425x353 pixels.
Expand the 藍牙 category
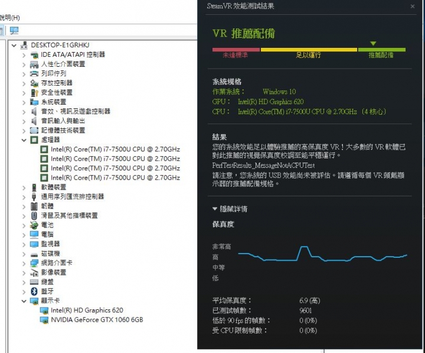(x=24, y=292)
